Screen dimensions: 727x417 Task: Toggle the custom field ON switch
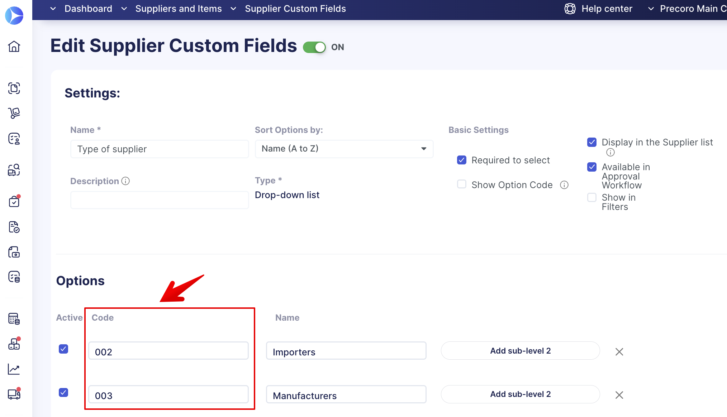point(314,47)
